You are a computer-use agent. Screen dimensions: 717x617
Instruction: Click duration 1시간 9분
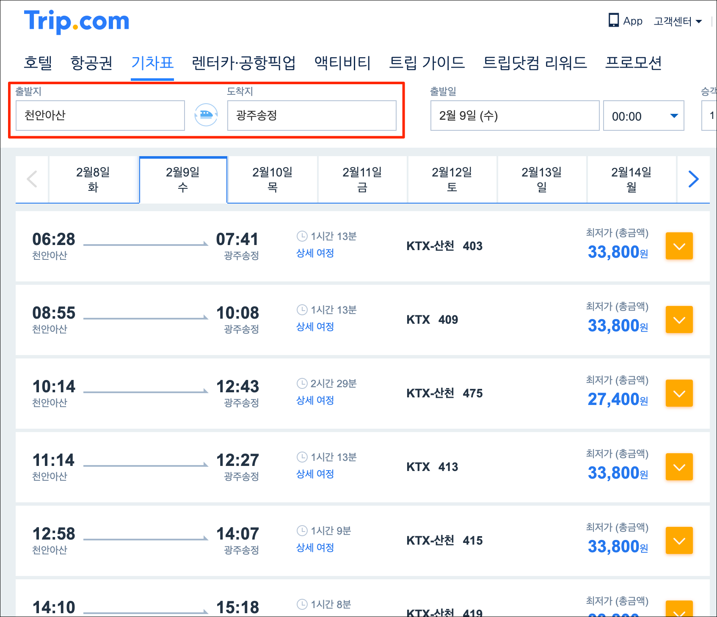[x=331, y=531]
